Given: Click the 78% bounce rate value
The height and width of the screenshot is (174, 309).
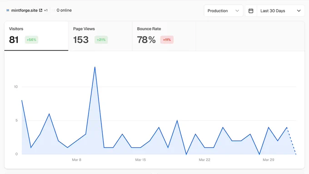Looking at the screenshot, I should pos(146,40).
